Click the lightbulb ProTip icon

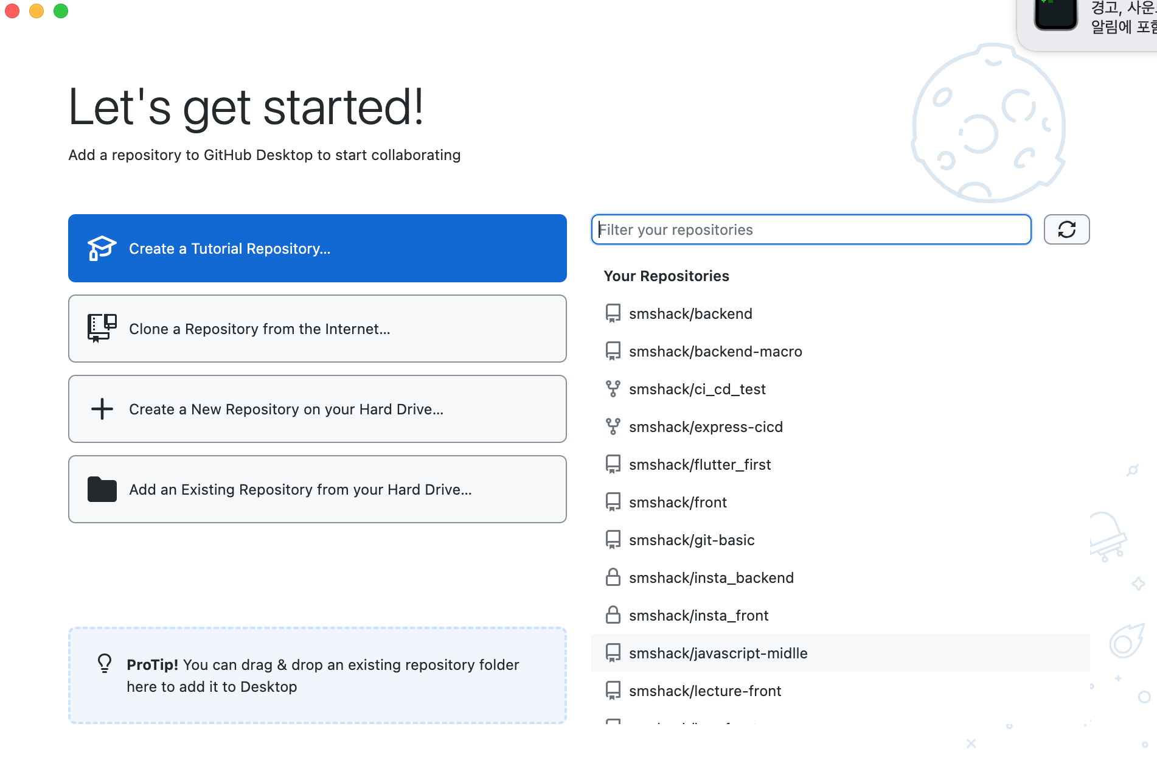105,663
